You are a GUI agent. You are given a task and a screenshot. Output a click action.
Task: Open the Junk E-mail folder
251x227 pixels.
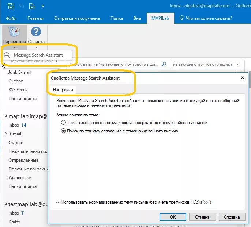coord(19,72)
